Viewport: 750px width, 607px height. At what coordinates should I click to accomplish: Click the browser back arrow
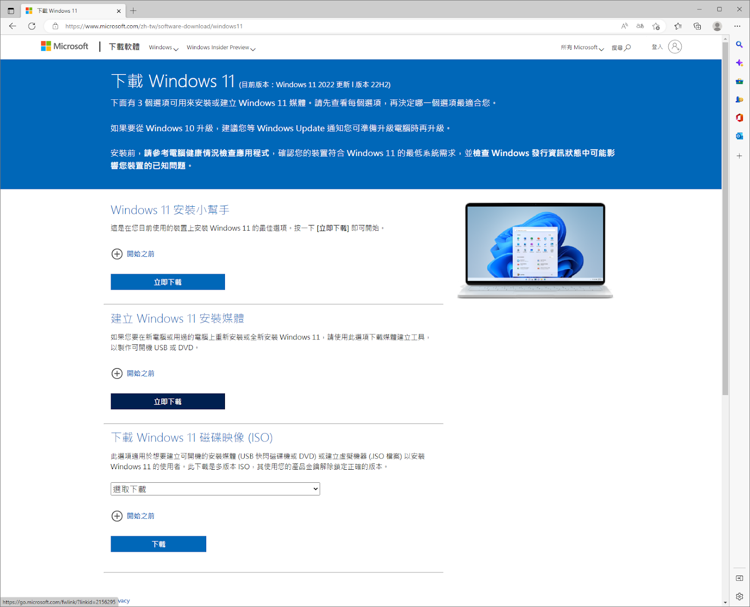13,26
